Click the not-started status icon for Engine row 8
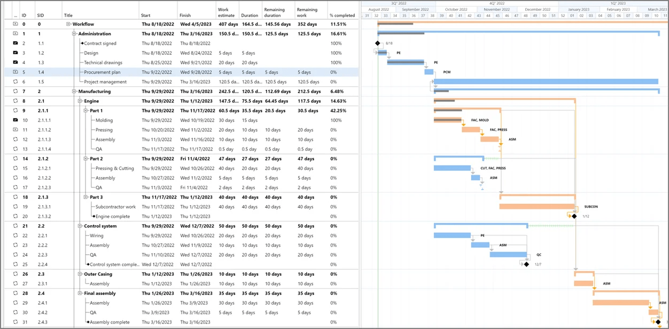669x329 pixels. click(15, 101)
